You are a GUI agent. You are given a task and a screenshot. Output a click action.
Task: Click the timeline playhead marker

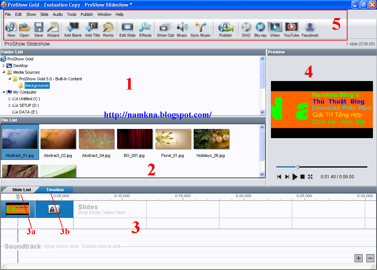pos(18,197)
